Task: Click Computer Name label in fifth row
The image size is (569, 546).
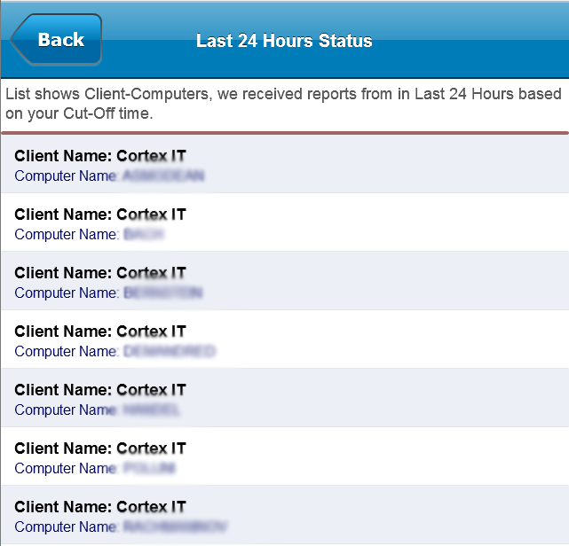Action: (67, 410)
